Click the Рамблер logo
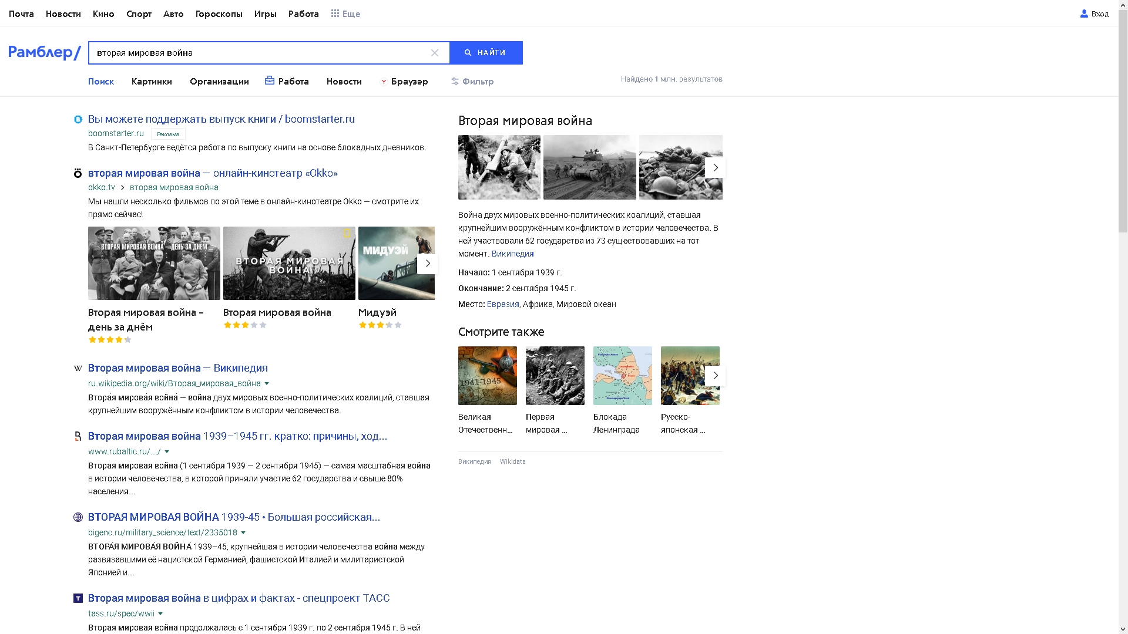Viewport: 1128px width, 634px height. coord(45,53)
